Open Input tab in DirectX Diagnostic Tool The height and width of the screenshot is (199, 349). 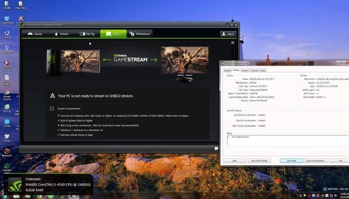(263, 71)
